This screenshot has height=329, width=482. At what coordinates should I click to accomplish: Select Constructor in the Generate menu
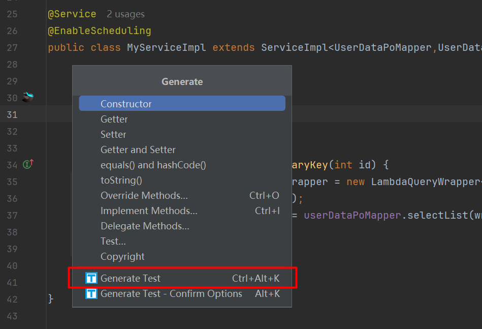pyautogui.click(x=126, y=104)
